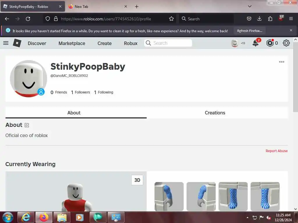This screenshot has height=223, width=298.
Task: Click the Roblox search input field
Action: [x=168, y=43]
